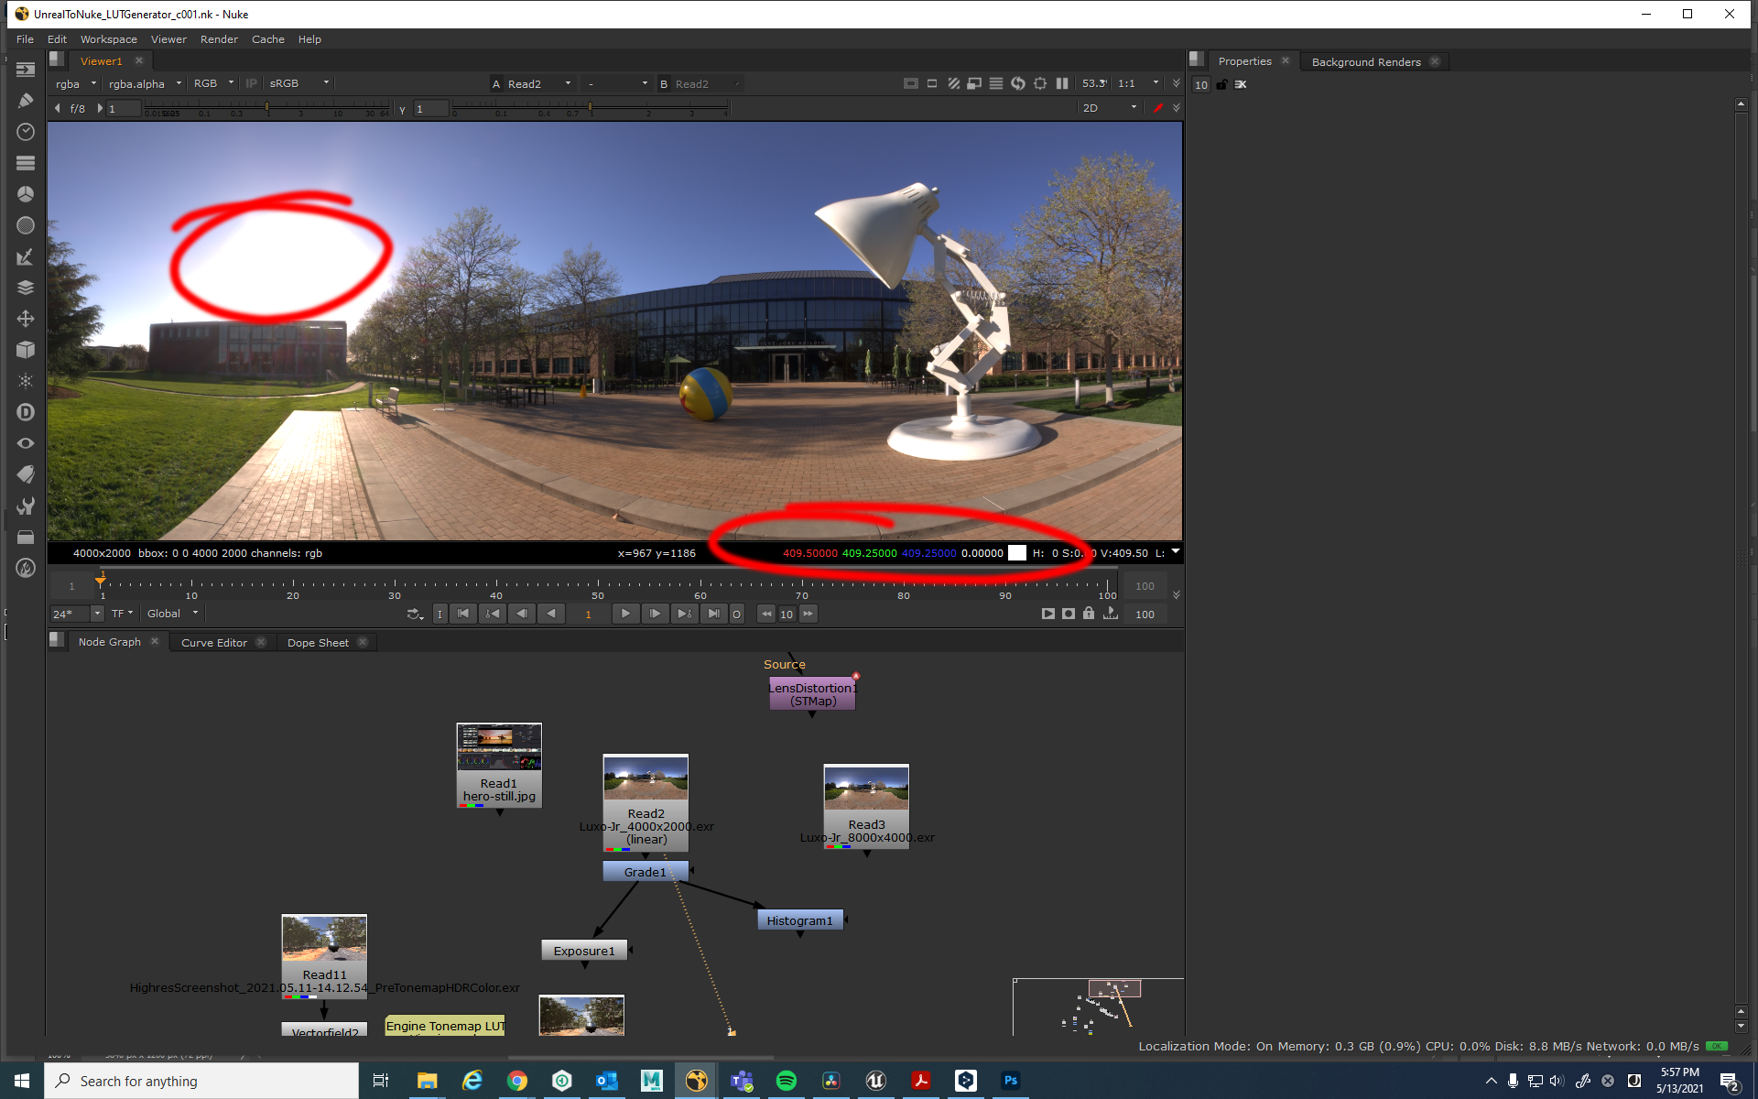Image resolution: width=1758 pixels, height=1099 pixels.
Task: Jump to the last frame button
Action: 713,614
